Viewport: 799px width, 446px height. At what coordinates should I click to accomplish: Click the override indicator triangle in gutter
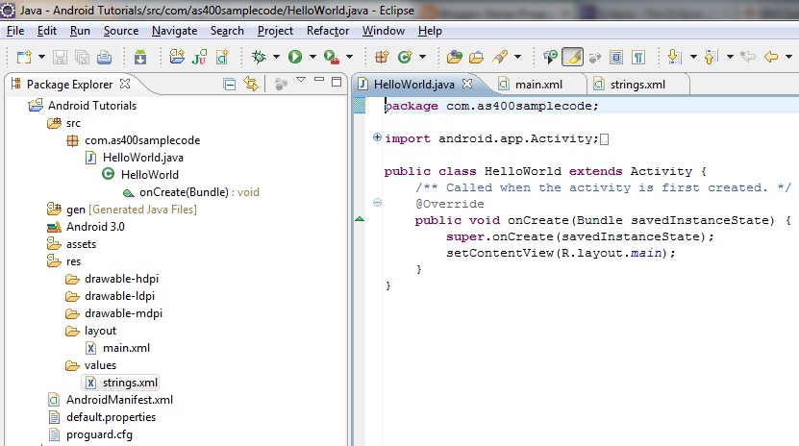point(360,219)
